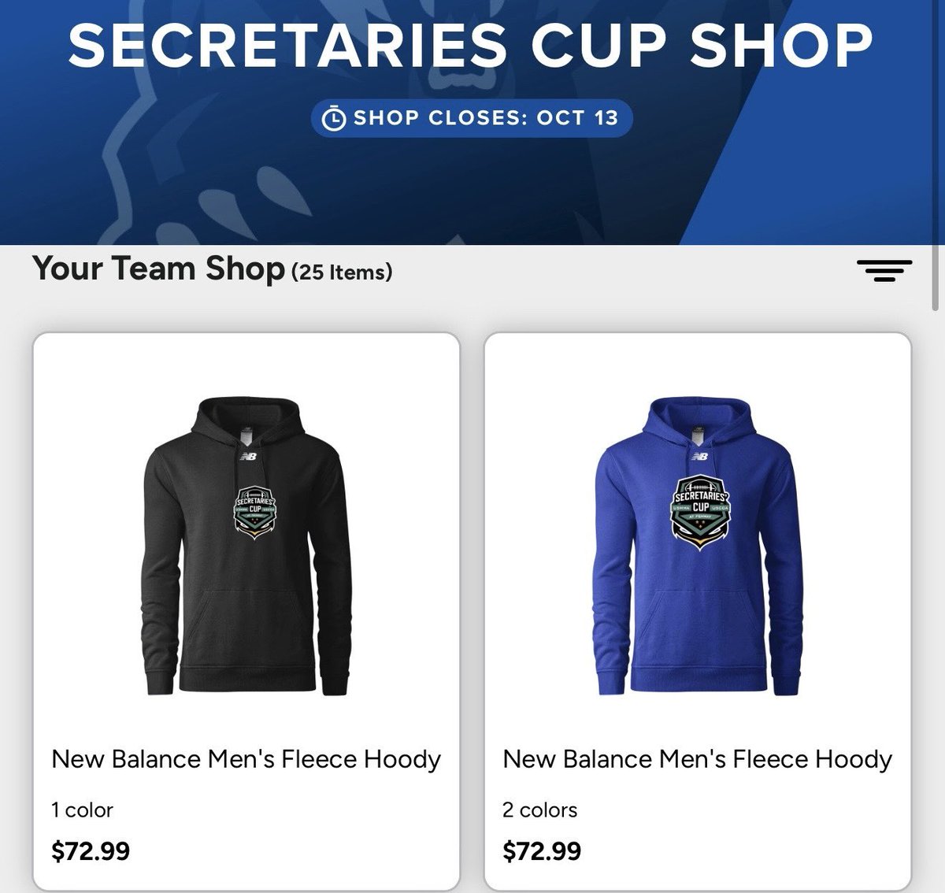Click the Secretaries Cup Shop banner heading
The width and height of the screenshot is (945, 893).
point(471,45)
